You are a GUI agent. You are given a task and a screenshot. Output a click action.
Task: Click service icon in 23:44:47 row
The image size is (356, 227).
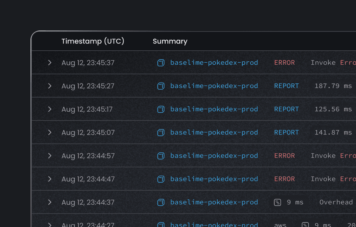161,179
